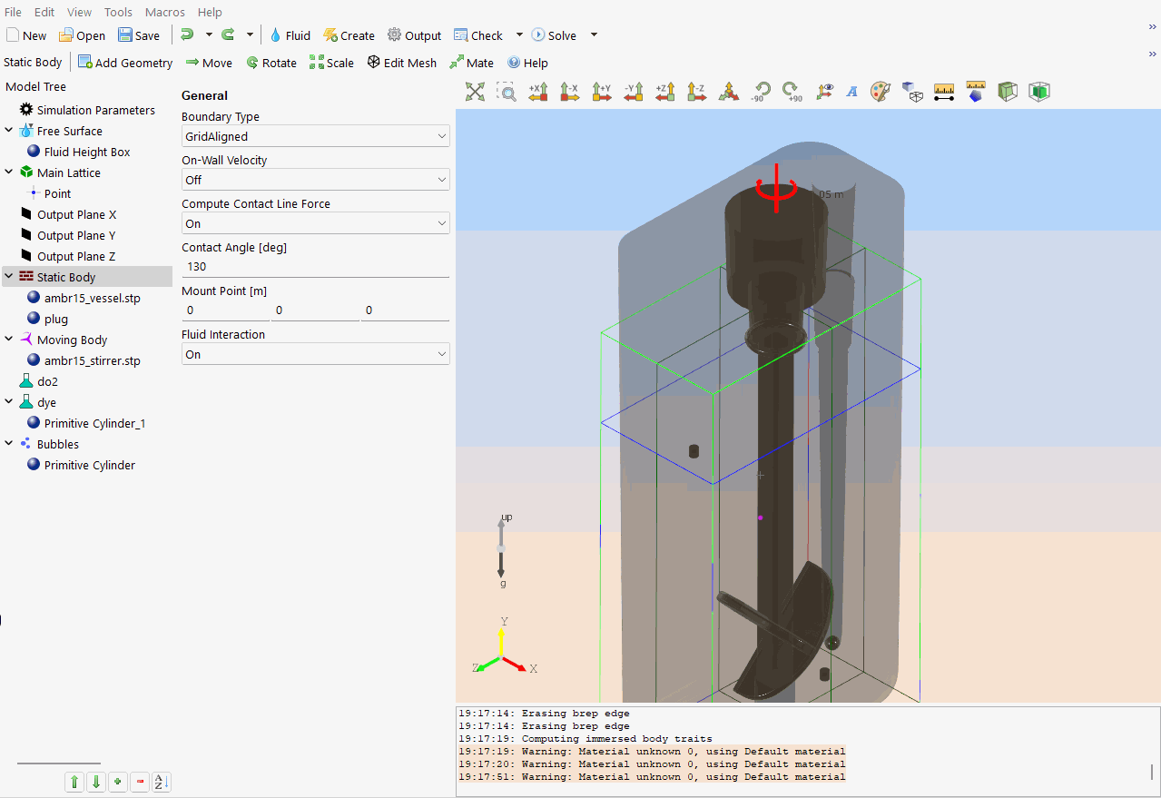The width and height of the screenshot is (1161, 798).
Task: Switch to isometric axes view
Action: 728,91
